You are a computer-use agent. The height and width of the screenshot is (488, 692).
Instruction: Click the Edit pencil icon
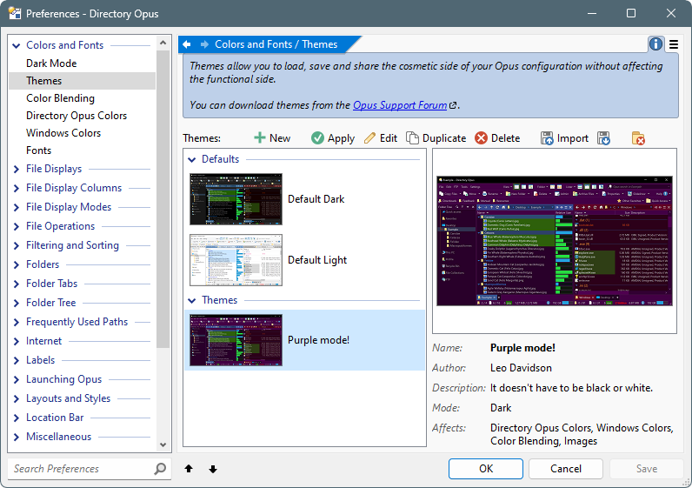tap(369, 138)
